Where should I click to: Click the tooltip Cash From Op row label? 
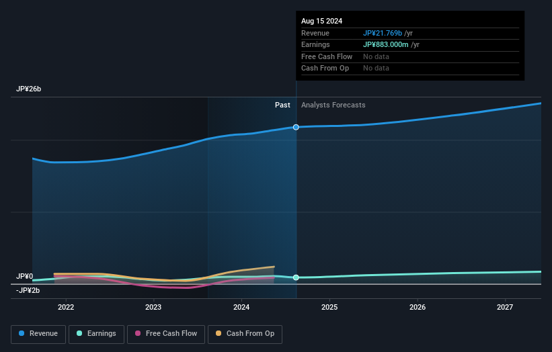coord(325,69)
